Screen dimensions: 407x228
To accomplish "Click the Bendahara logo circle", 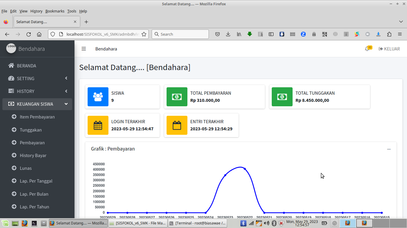I will [11, 48].
